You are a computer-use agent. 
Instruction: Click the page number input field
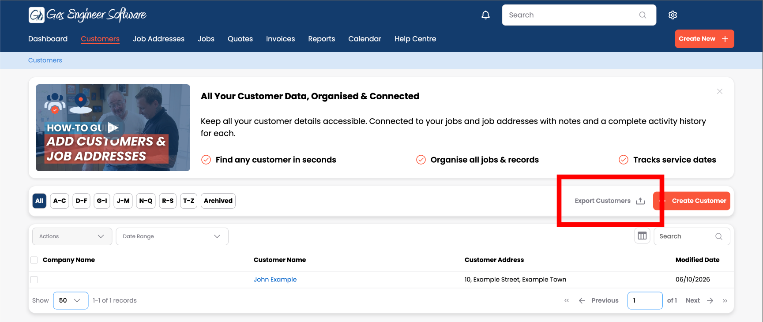tap(645, 300)
